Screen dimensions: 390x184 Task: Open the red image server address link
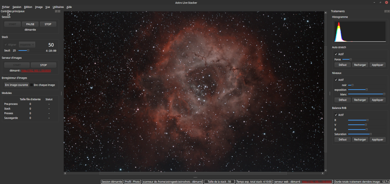click(37, 70)
